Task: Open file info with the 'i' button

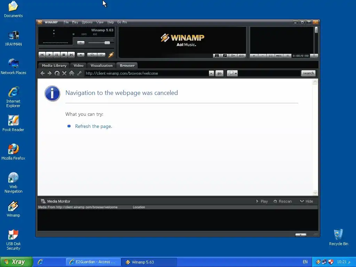Action: pyautogui.click(x=217, y=56)
